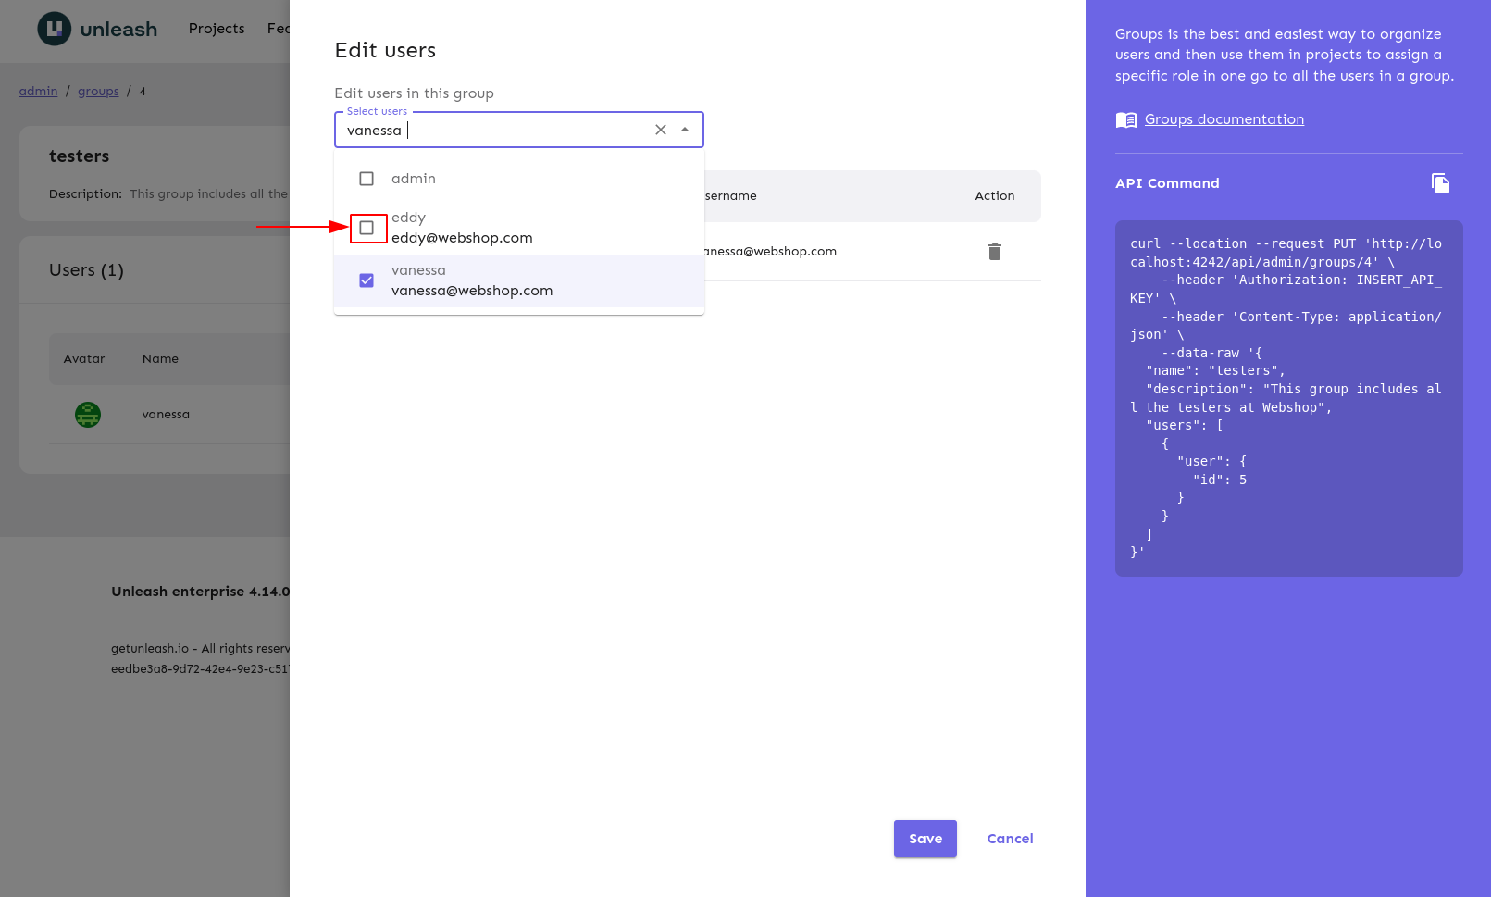The image size is (1491, 897).
Task: Check the eddy user checkbox
Action: point(367,228)
